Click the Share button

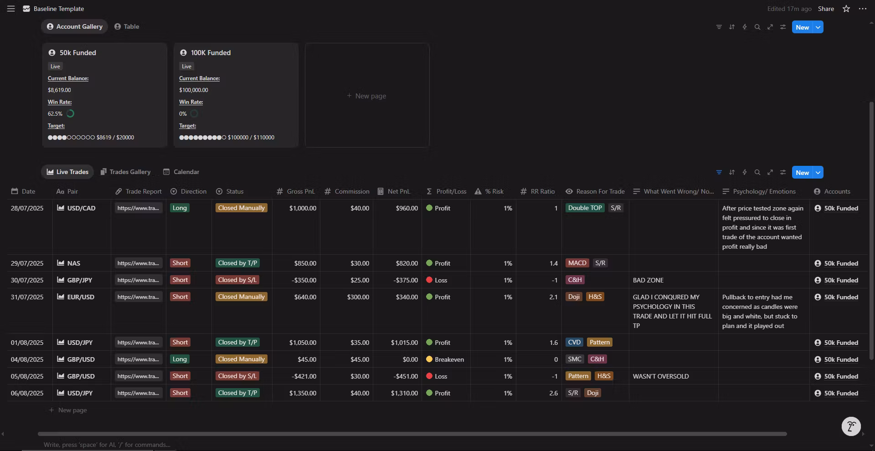point(826,9)
